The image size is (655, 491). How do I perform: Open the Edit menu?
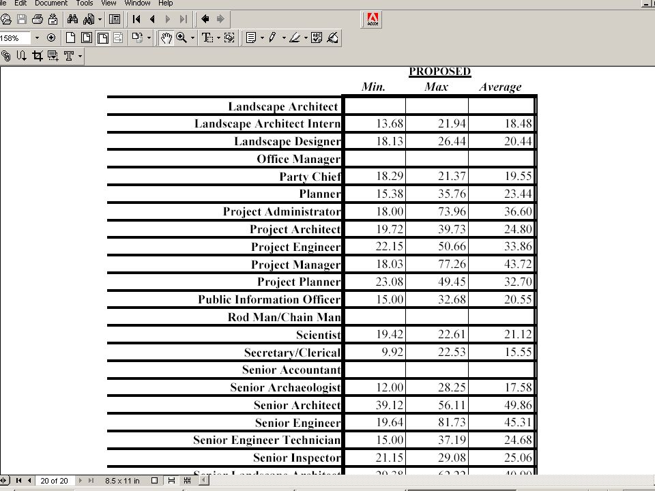[x=20, y=3]
